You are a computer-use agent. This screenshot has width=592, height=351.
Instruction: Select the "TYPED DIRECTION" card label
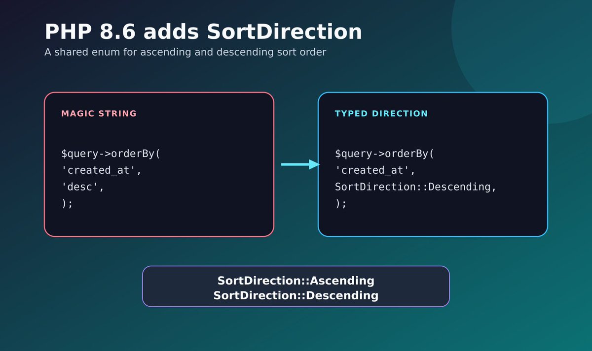point(381,114)
